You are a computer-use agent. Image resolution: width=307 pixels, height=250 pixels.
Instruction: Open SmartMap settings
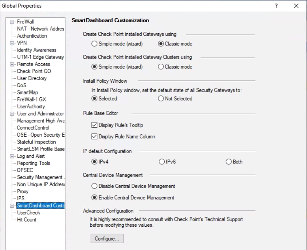click(x=27, y=92)
